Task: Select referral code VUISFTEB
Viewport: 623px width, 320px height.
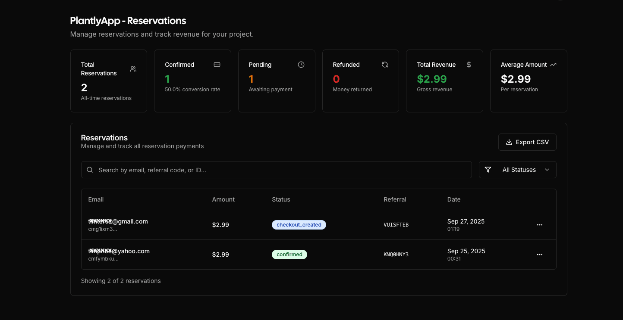Action: click(396, 225)
